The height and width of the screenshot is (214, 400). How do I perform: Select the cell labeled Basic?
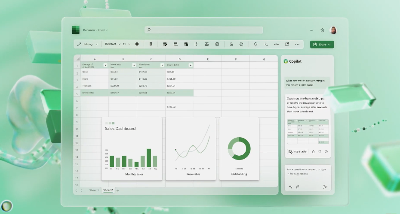(94, 79)
